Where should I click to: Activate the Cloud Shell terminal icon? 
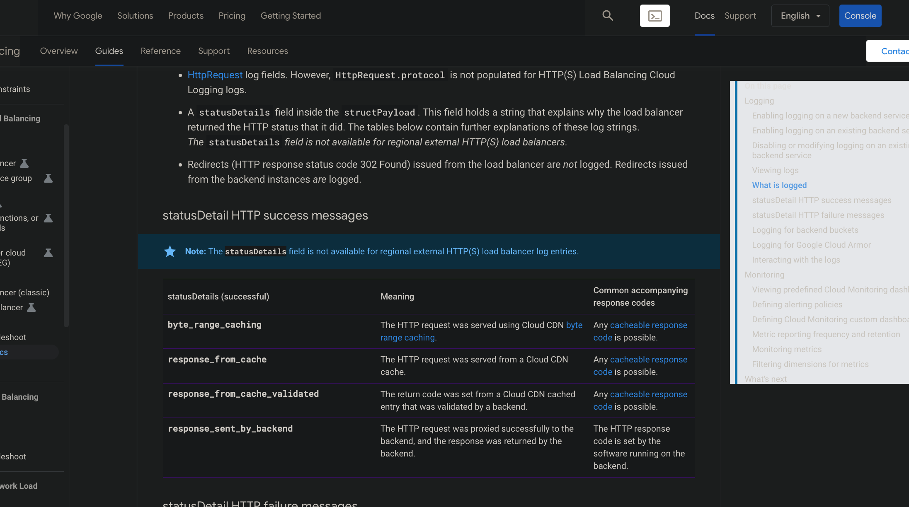click(x=654, y=15)
